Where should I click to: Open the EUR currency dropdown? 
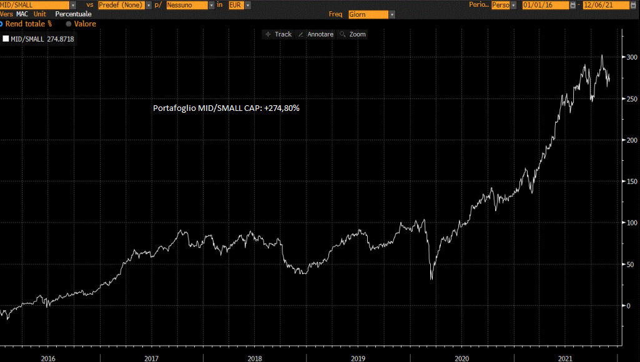pyautogui.click(x=248, y=5)
